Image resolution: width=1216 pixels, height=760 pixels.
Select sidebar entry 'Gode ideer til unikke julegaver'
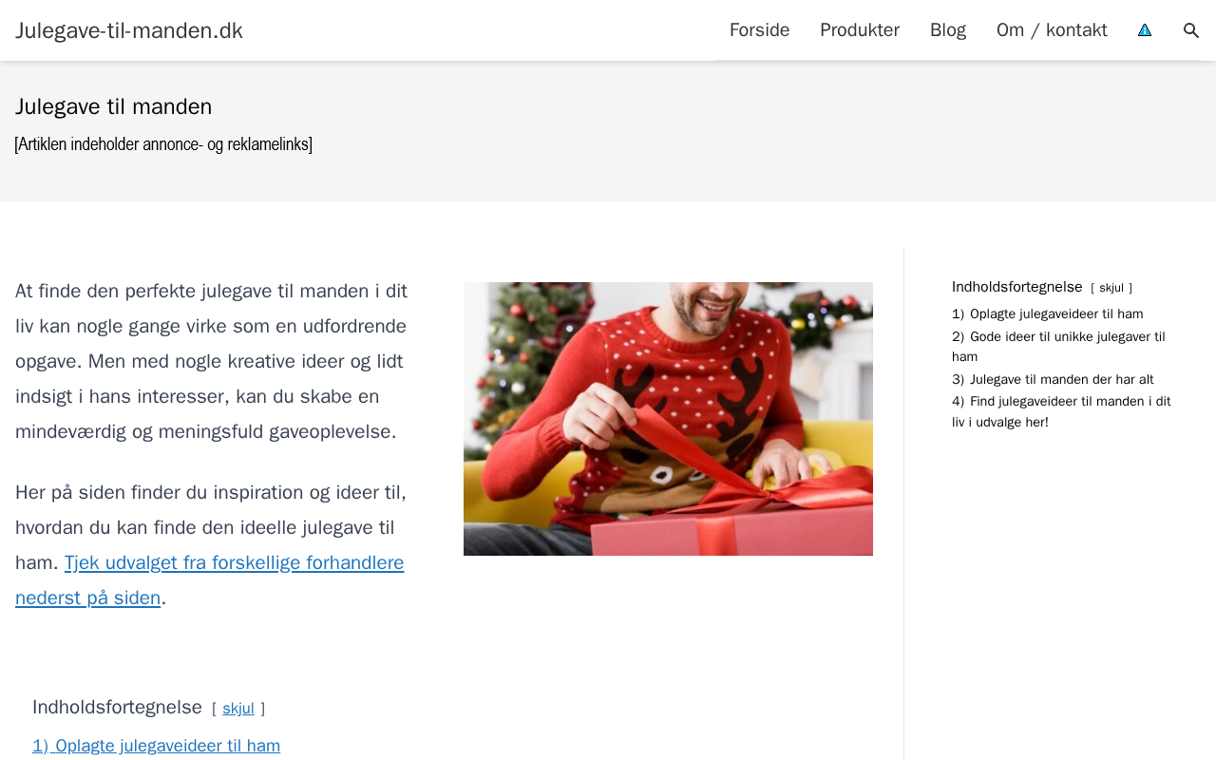click(1058, 347)
